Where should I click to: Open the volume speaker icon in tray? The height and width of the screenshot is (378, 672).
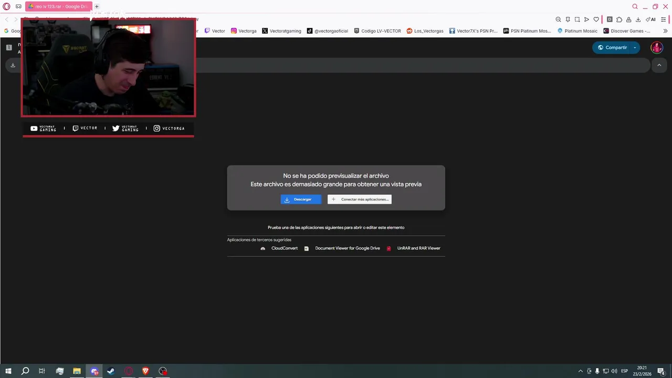point(614,371)
